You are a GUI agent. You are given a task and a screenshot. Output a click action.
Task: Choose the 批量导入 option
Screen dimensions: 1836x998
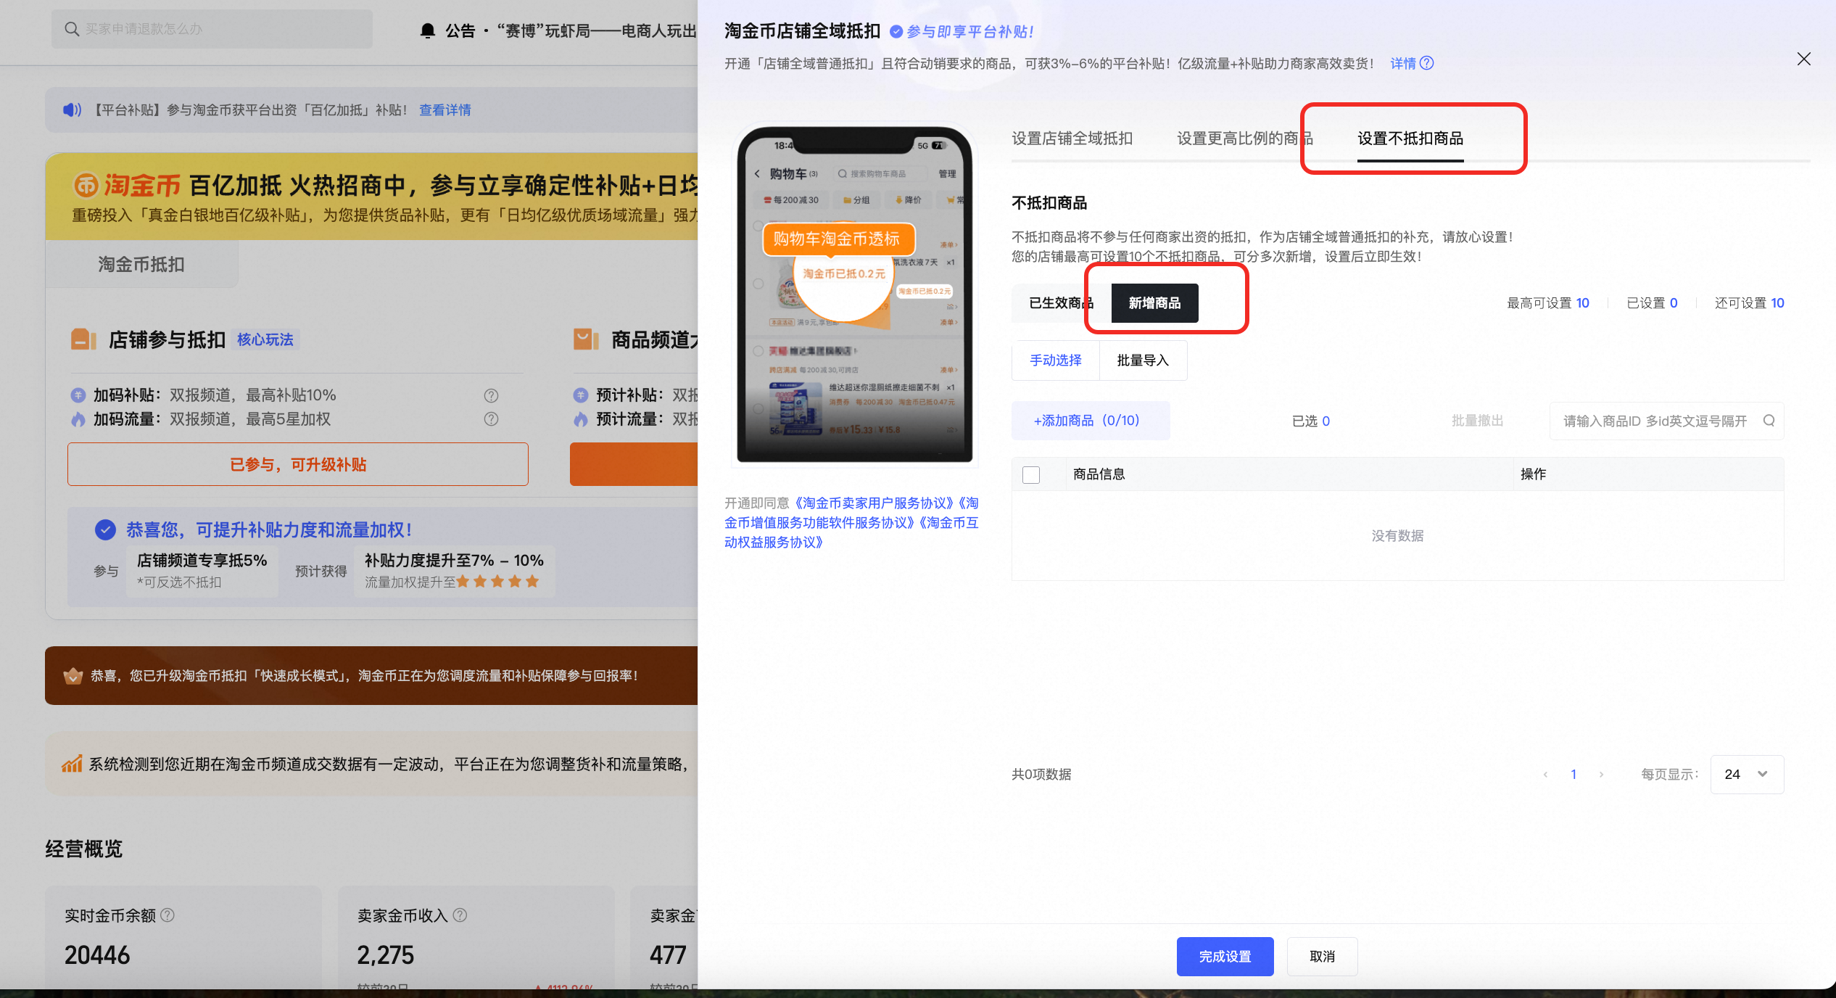click(x=1143, y=360)
